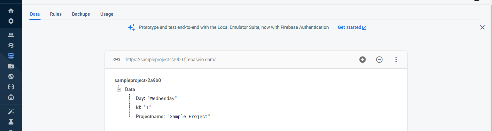Open the Project Overview home icon

pos(11,11)
